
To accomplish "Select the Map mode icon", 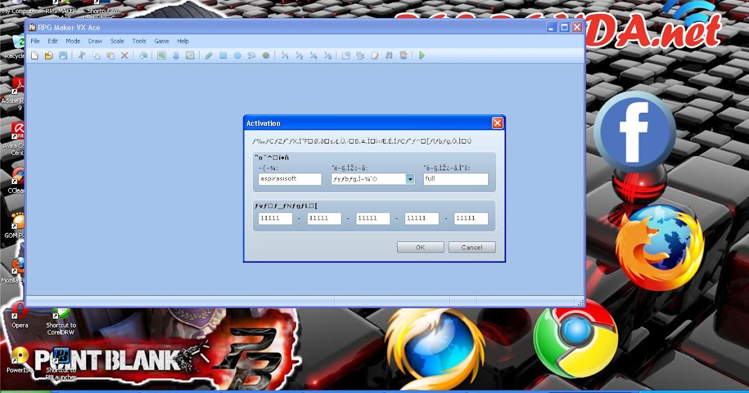I will [x=162, y=56].
